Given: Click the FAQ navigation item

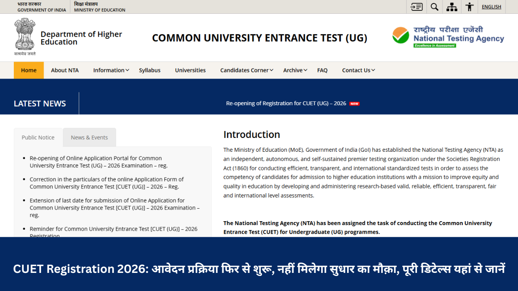Looking at the screenshot, I should (322, 70).
